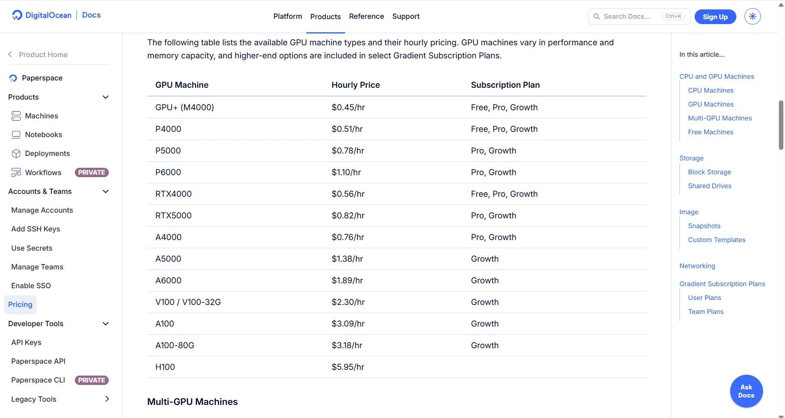The image size is (785, 418).
Task: Open Manage Accounts page
Action: tap(42, 210)
